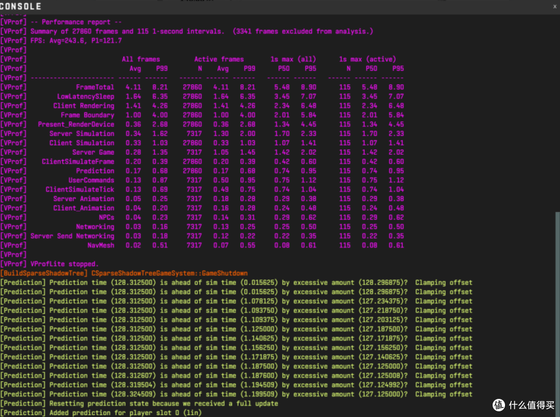The width and height of the screenshot is (560, 417).
Task: Select the 'Server Animation' row label
Action: 83,199
